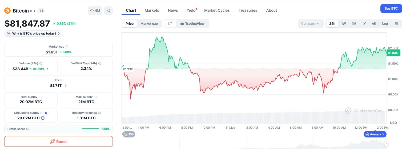
Task: Select the 24h time range
Action: coord(332,24)
